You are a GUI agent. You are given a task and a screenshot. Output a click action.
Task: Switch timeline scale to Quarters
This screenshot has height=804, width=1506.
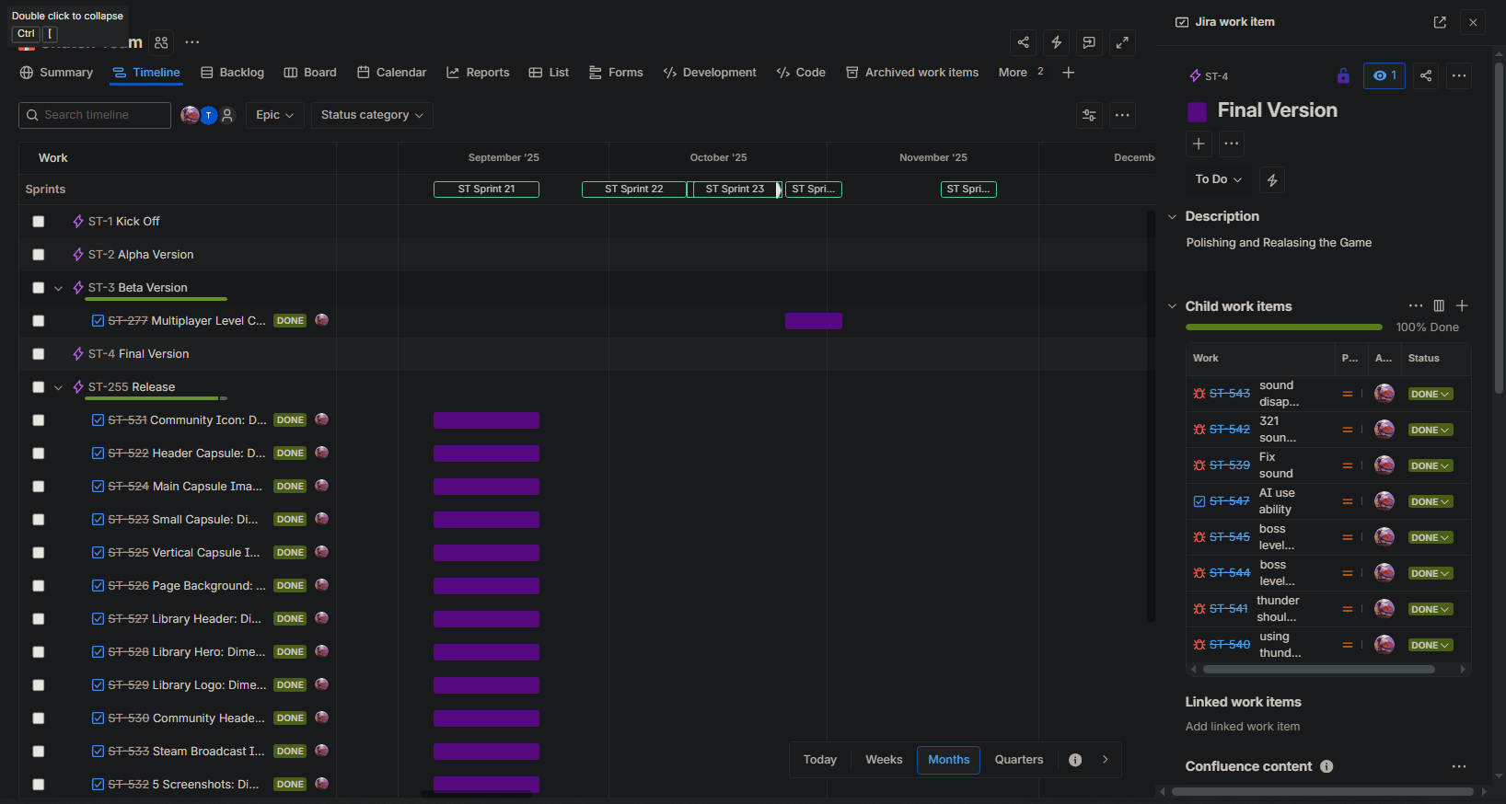coord(1019,760)
